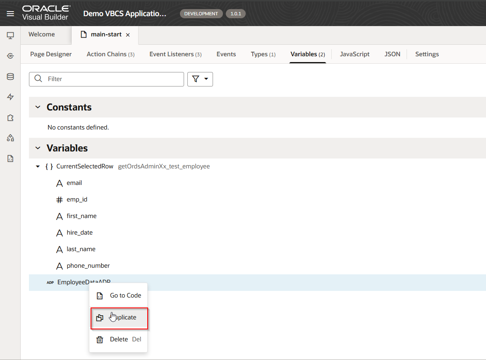Open the Processes lightning bolt icon
The height and width of the screenshot is (360, 486).
10,97
